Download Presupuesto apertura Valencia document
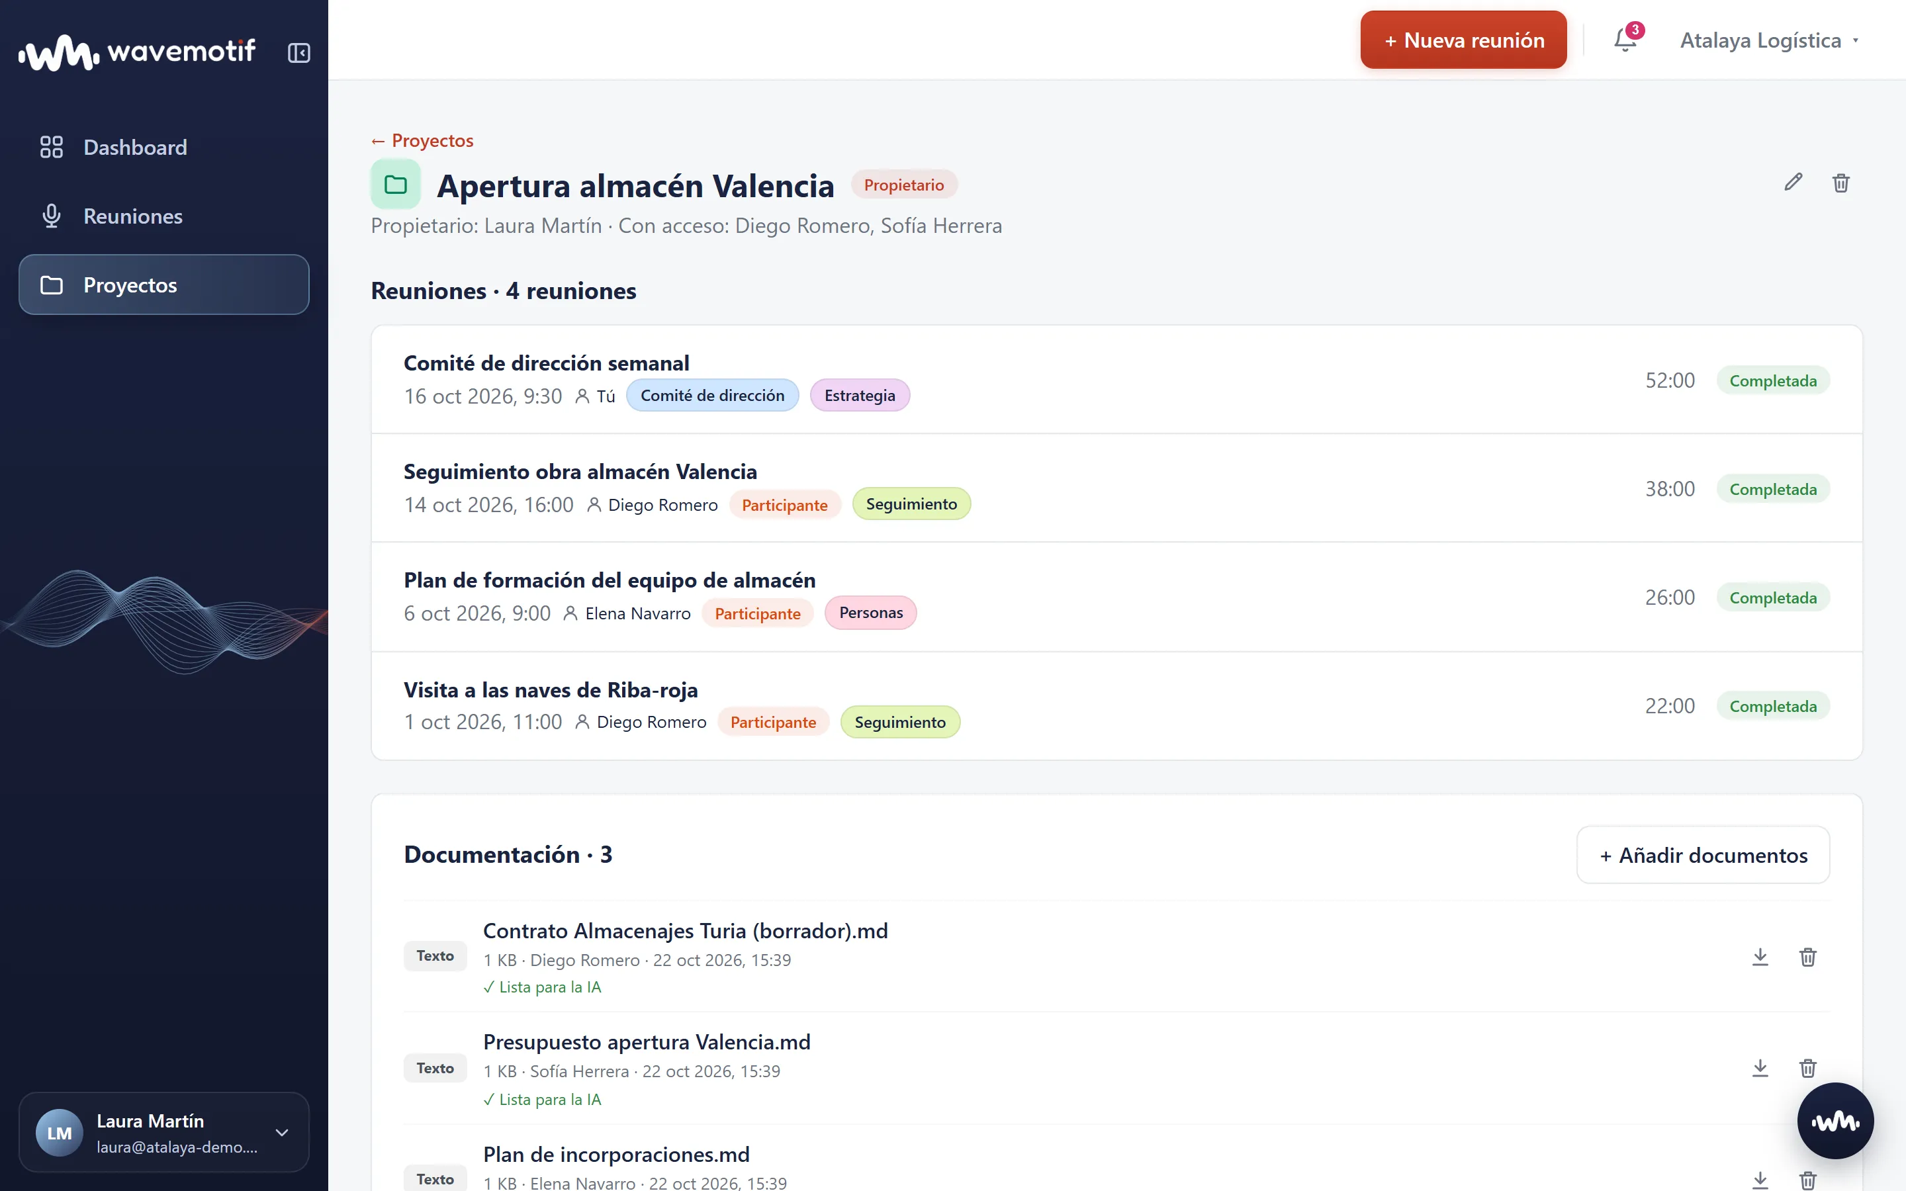1906x1191 pixels. 1760,1068
